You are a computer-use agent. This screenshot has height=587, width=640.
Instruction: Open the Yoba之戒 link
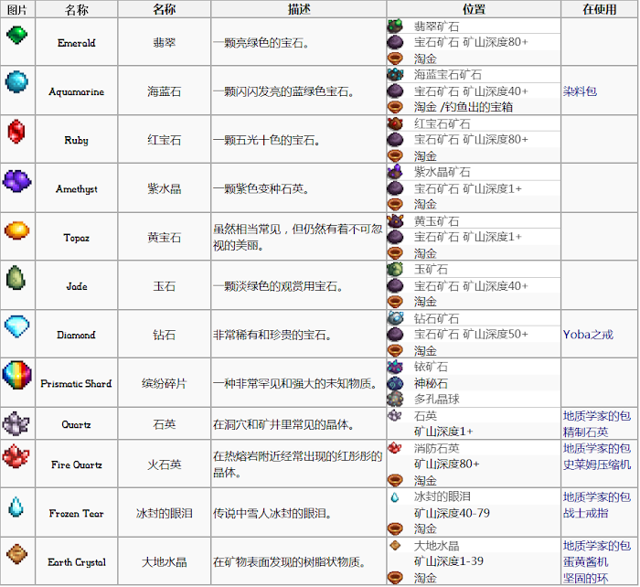(588, 335)
